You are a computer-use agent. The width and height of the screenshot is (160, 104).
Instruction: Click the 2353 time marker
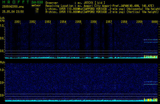[x=48, y=22]
